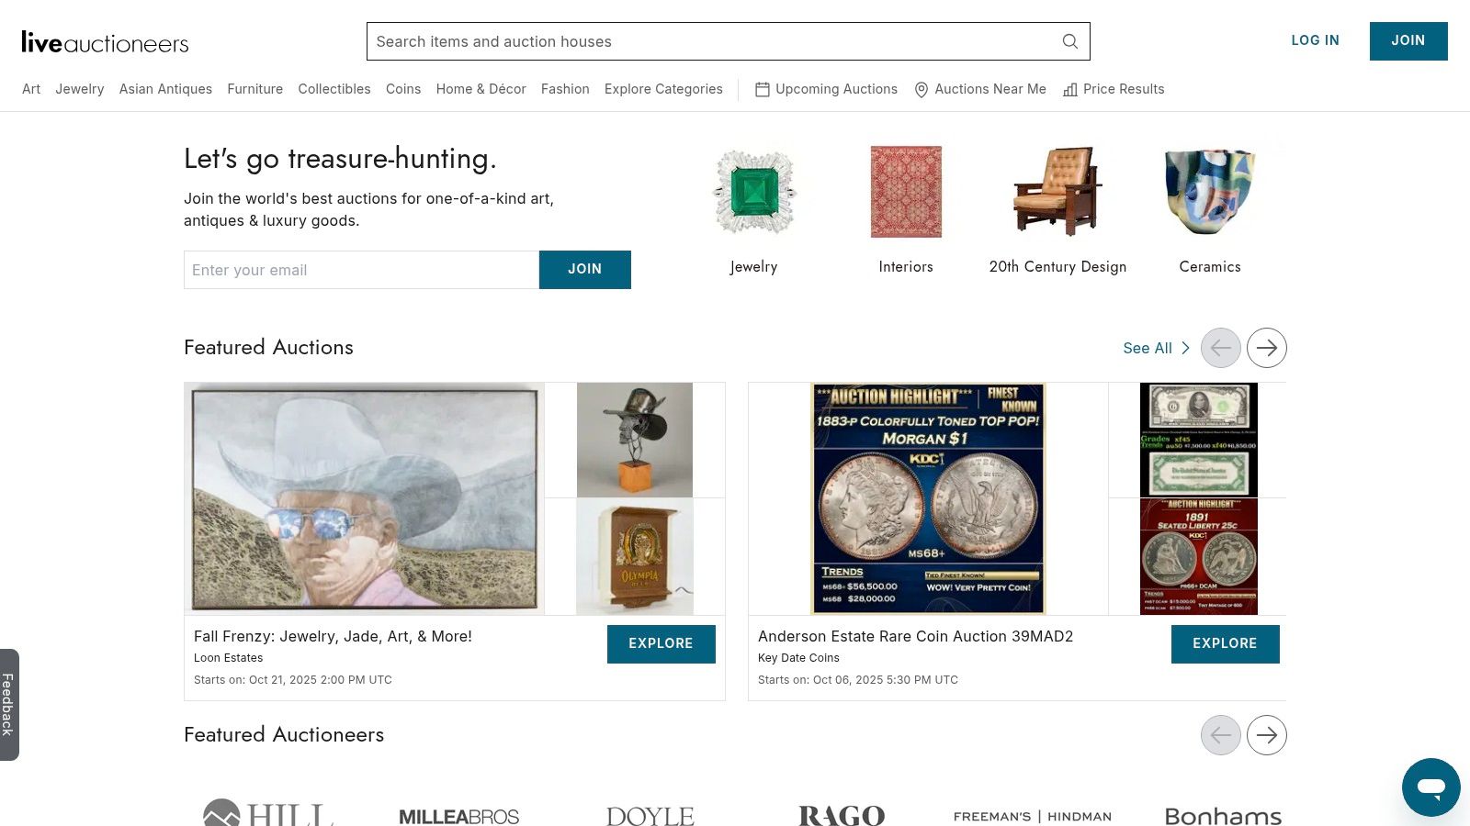Image resolution: width=1470 pixels, height=826 pixels.
Task: Open Upcoming Auctions calendar link
Action: pos(826,89)
